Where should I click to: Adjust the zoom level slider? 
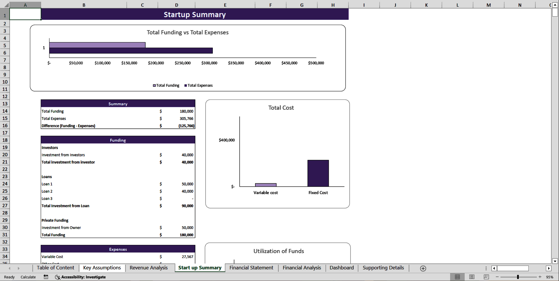(518, 277)
